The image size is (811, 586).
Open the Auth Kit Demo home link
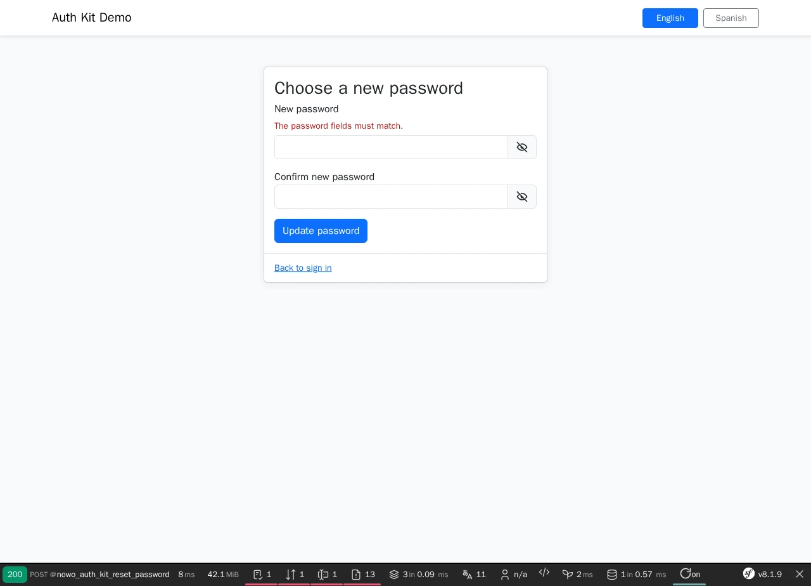92,18
